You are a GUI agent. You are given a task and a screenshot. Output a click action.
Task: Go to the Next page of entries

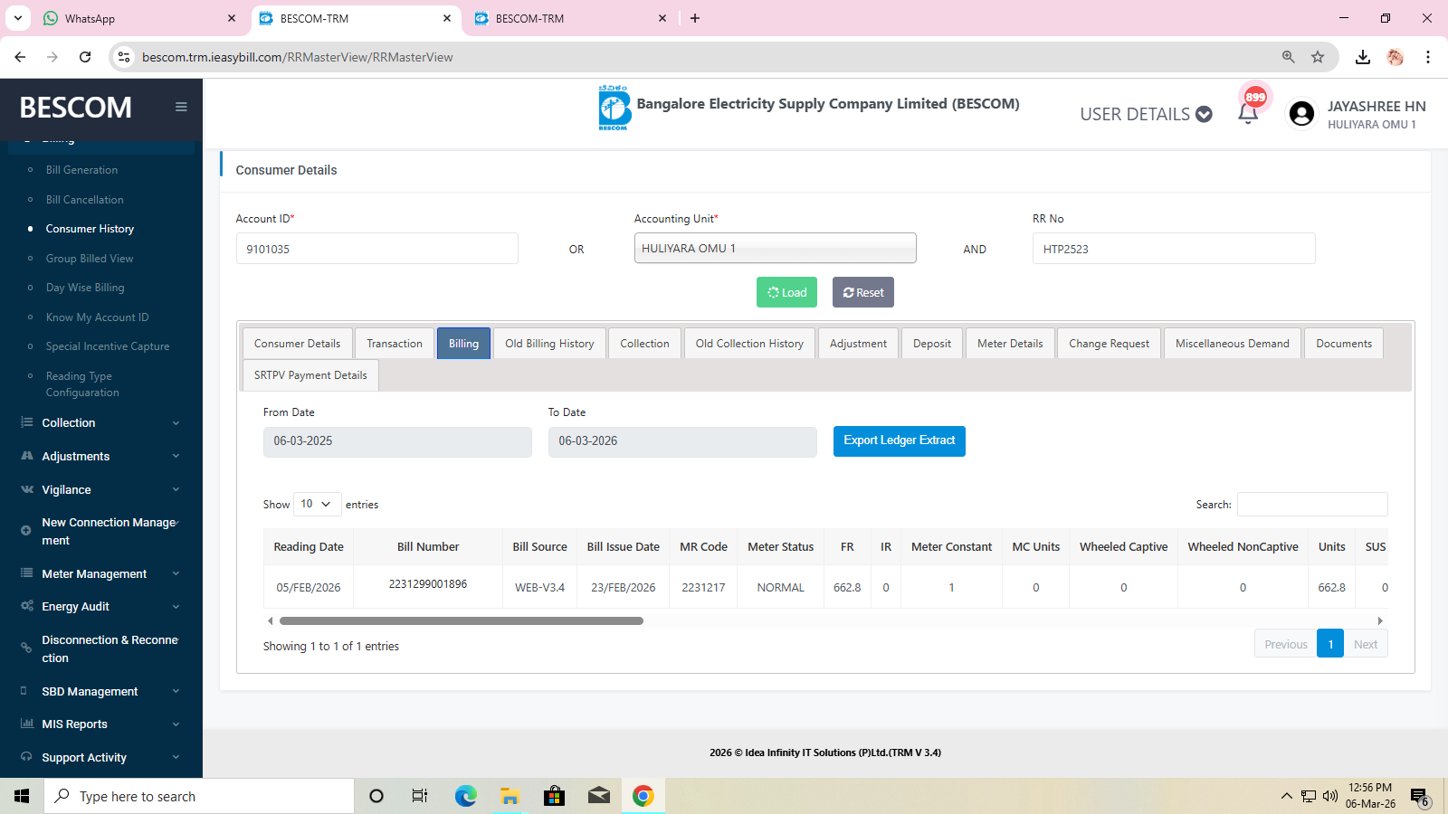[1366, 644]
